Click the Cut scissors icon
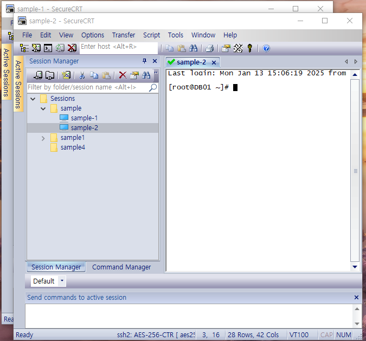The image size is (366, 341). point(82,75)
